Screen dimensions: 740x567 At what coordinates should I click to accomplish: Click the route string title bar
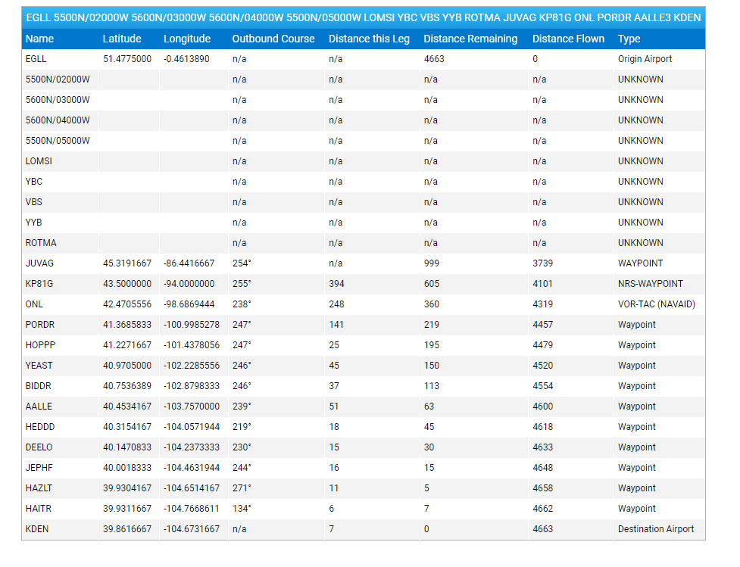364,17
